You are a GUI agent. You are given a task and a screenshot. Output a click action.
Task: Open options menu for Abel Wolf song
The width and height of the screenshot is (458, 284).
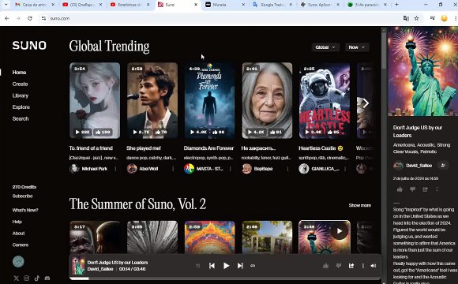(173, 169)
